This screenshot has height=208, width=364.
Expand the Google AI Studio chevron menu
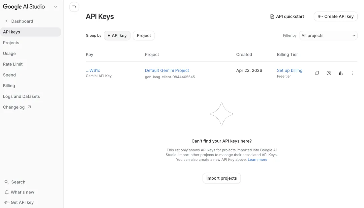point(56,7)
